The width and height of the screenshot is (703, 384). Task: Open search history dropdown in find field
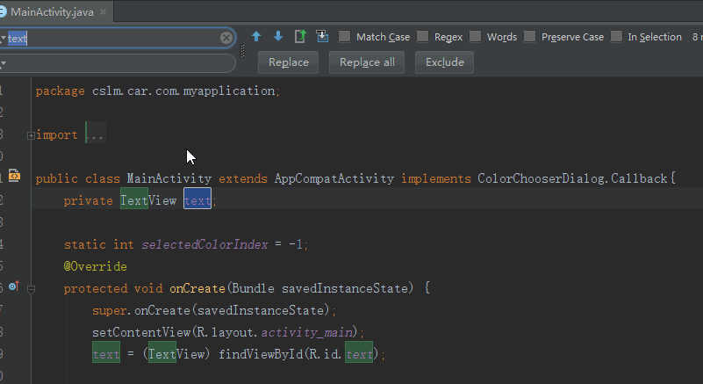coord(3,39)
